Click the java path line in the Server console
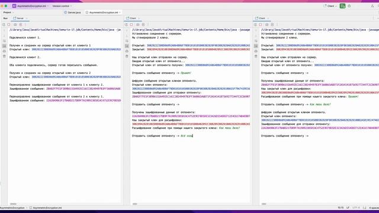Viewport: 379px width, 213px height. pyautogui.click(x=65, y=30)
